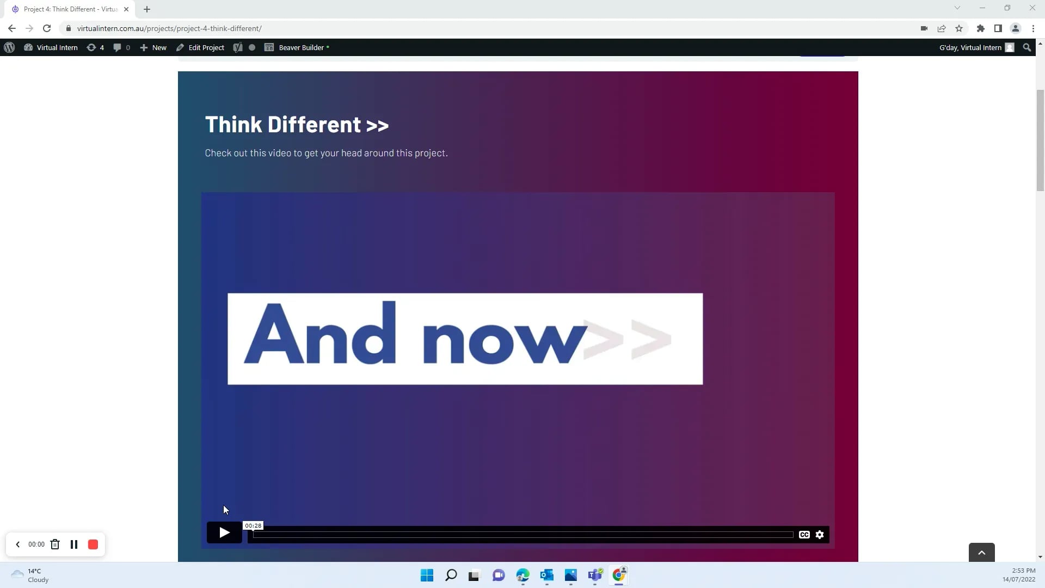Click the CC closed captions icon
This screenshot has width=1045, height=588.
(x=804, y=534)
